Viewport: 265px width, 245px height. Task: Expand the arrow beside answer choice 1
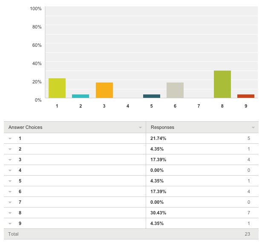click(x=10, y=139)
